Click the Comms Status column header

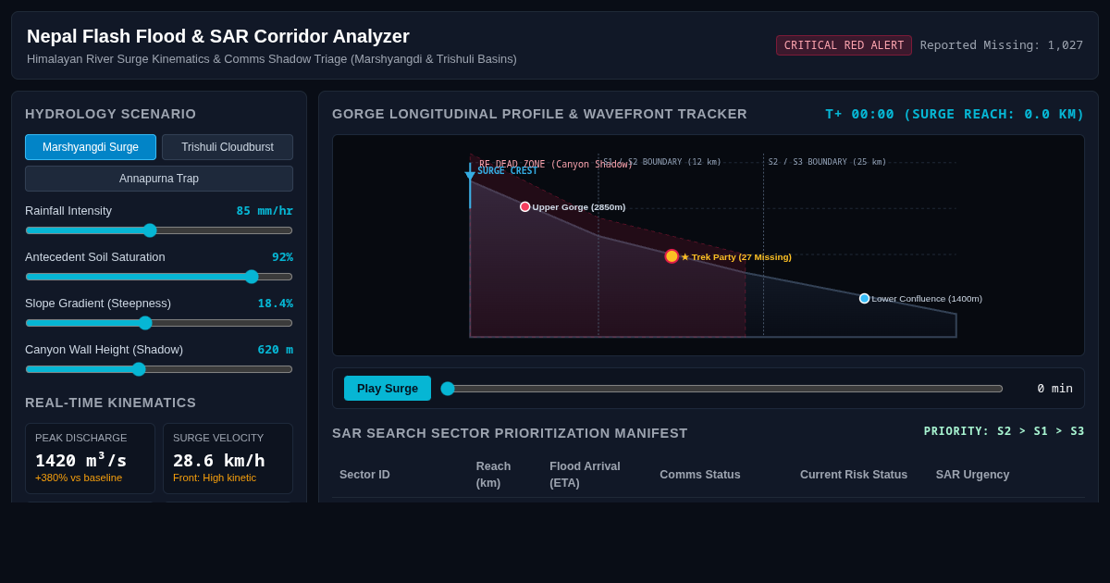(700, 475)
